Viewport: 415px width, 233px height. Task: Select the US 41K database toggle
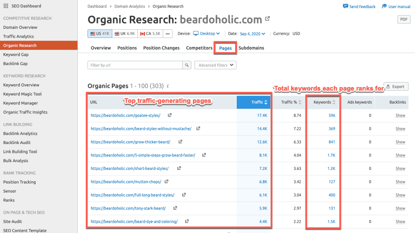[x=99, y=34]
